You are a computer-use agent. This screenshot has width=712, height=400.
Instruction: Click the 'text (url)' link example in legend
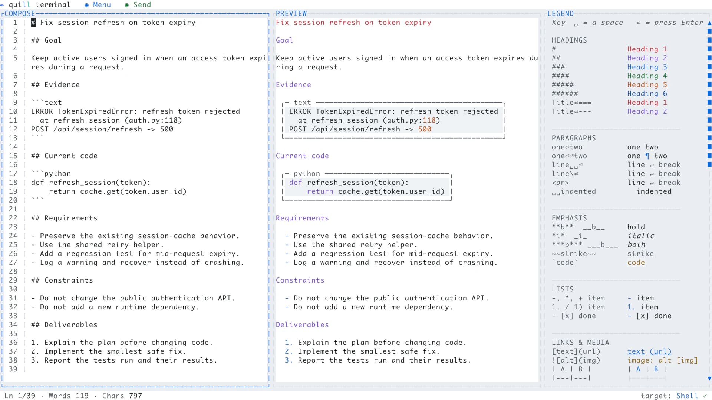coord(649,351)
